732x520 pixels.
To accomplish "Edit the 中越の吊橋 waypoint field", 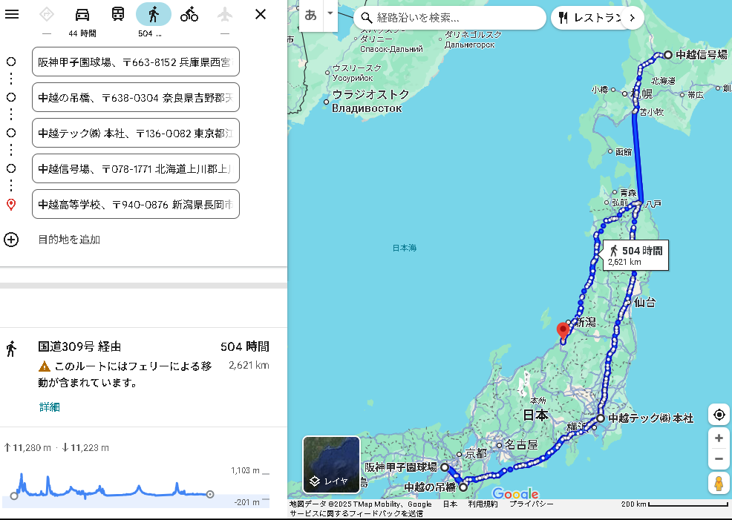I will (x=136, y=97).
